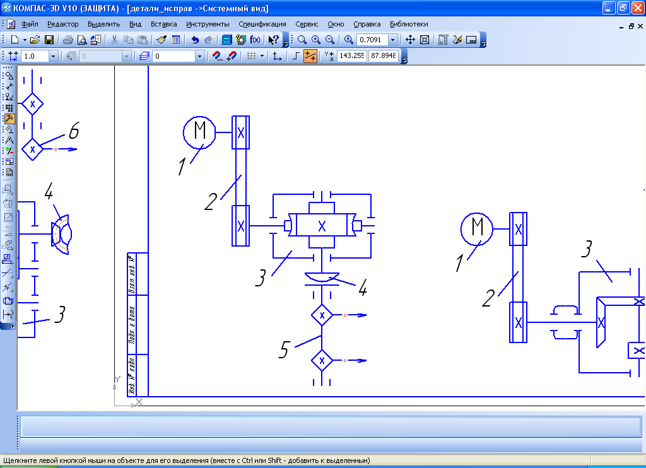Click show all fit-to-window icon
This screenshot has width=646, height=468.
point(425,40)
